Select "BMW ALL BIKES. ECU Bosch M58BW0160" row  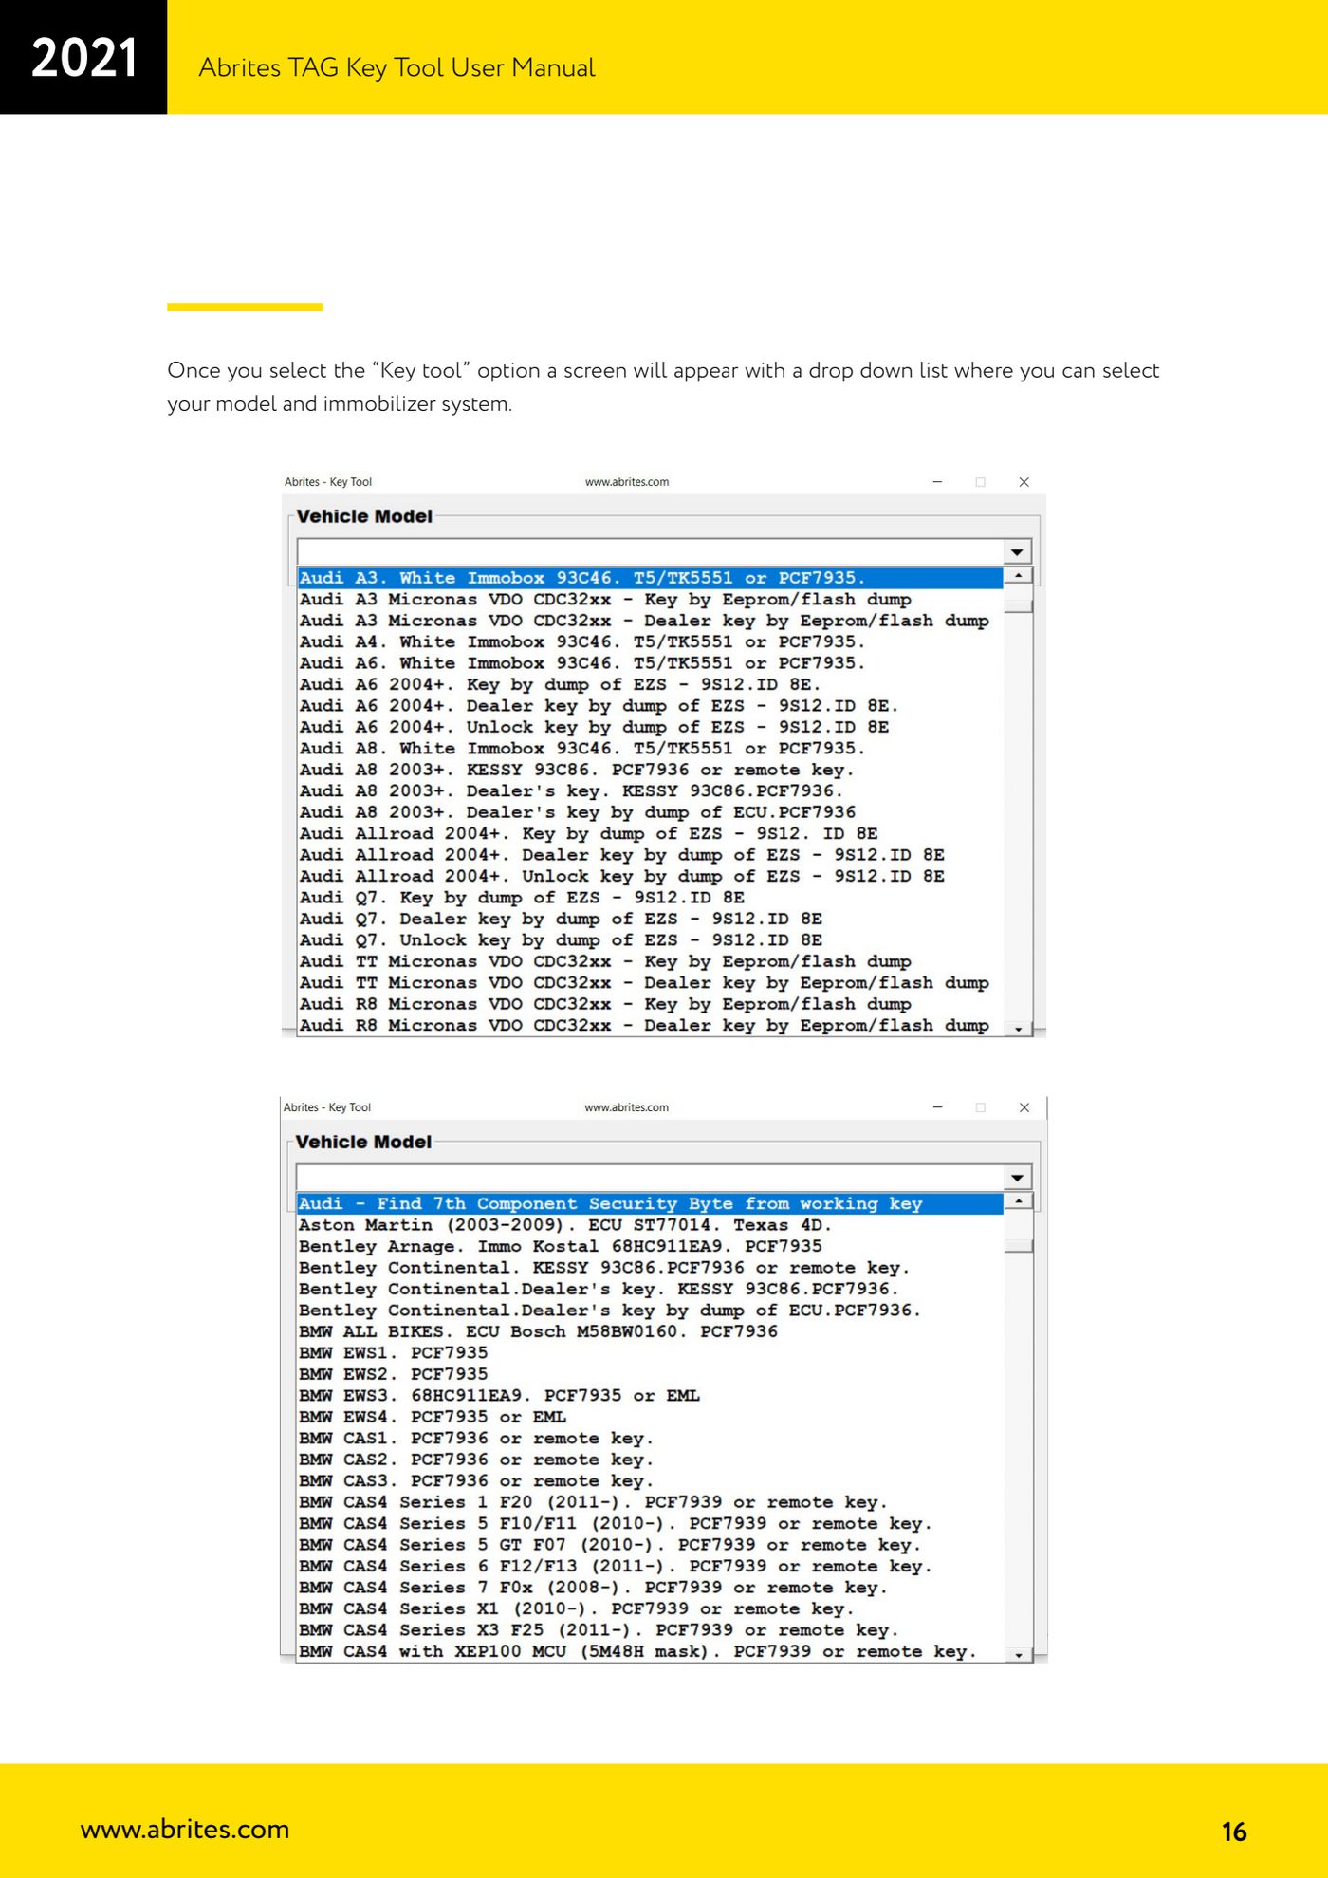(651, 1331)
